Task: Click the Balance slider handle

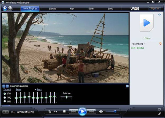Action: tap(67, 97)
